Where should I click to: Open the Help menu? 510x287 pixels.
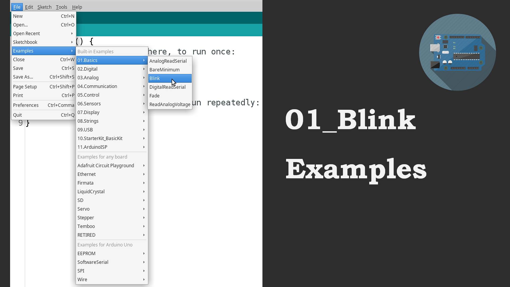tap(77, 7)
